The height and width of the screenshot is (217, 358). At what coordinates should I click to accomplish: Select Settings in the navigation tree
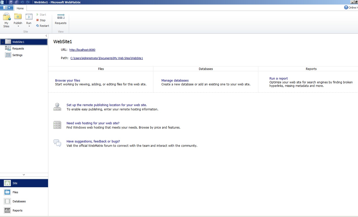tap(14, 55)
